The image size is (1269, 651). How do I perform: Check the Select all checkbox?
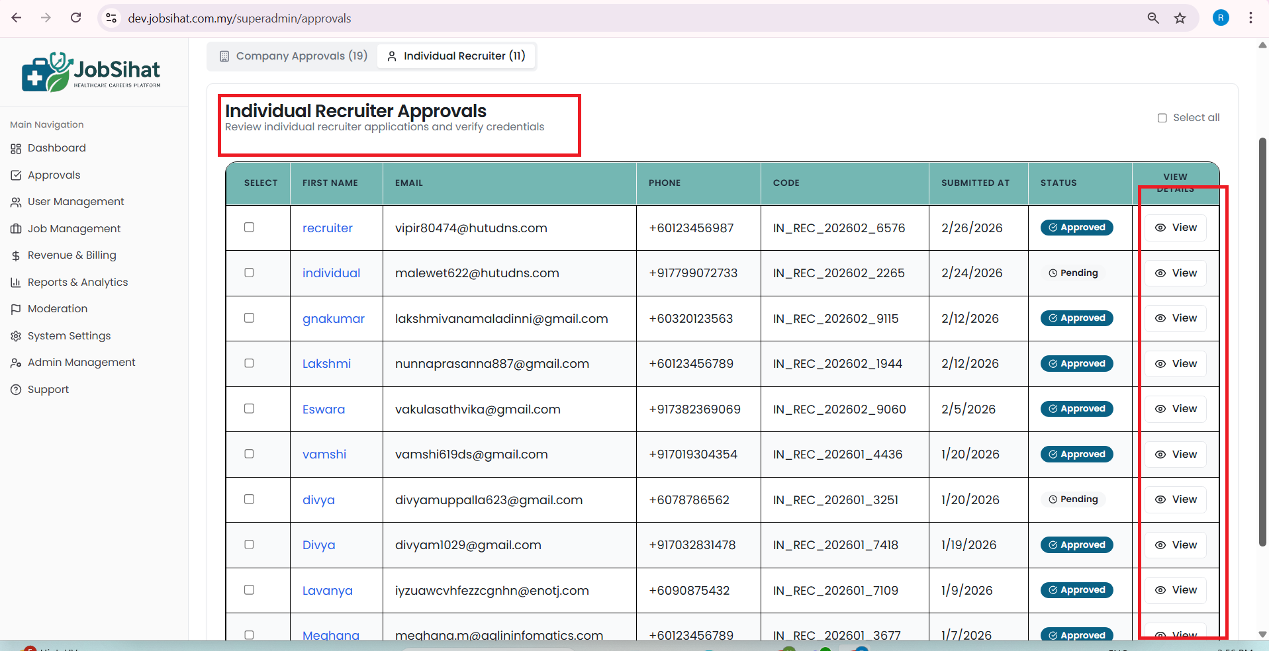[x=1162, y=118]
